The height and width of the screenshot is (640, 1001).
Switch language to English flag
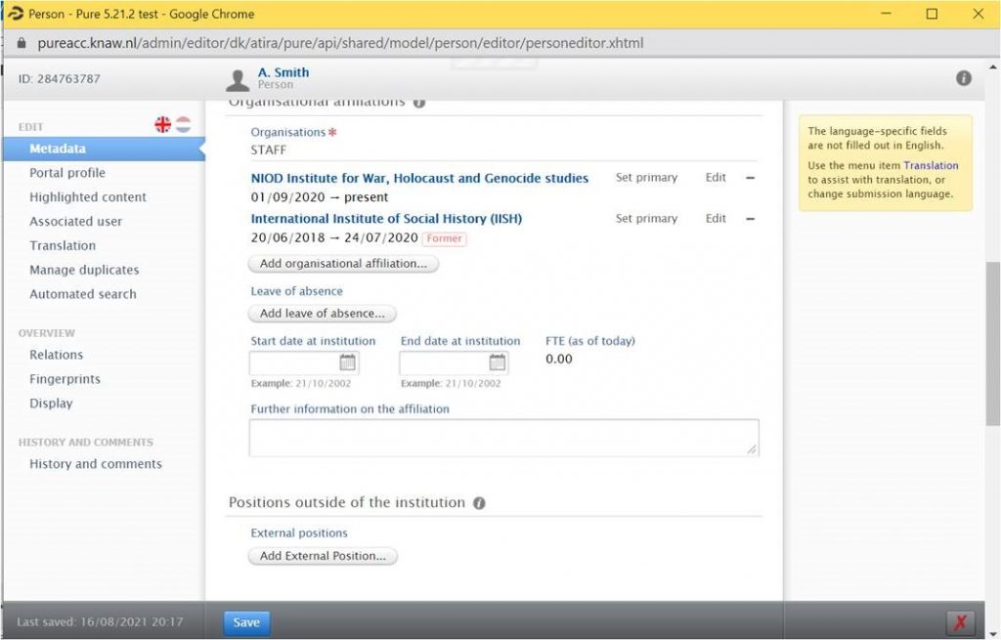[x=163, y=124]
